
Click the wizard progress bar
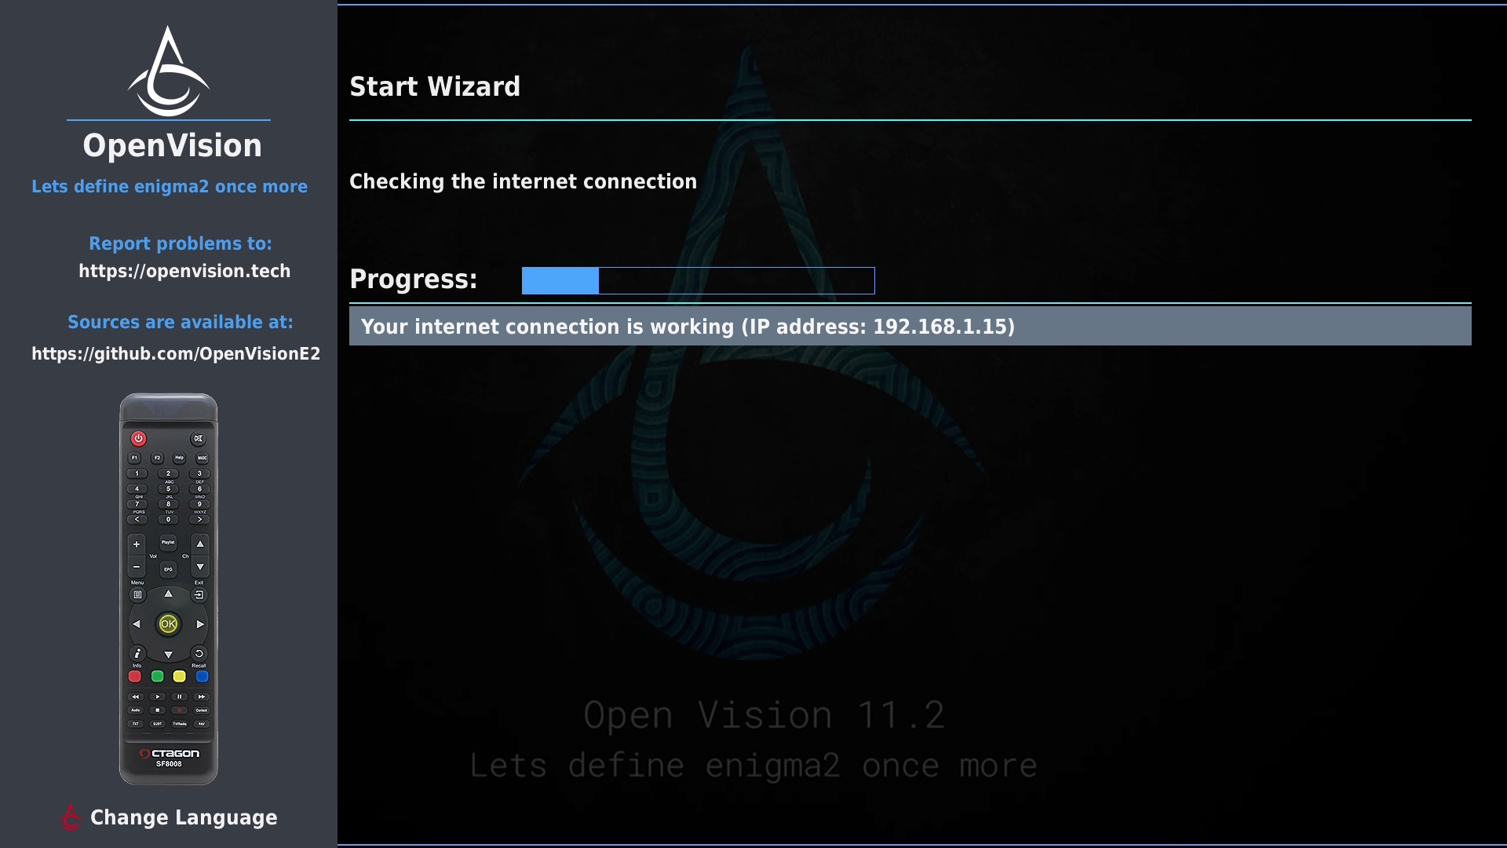point(698,280)
